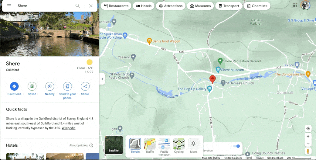Filter map by Hotels
Screen dimensions: 316x160
point(144,6)
